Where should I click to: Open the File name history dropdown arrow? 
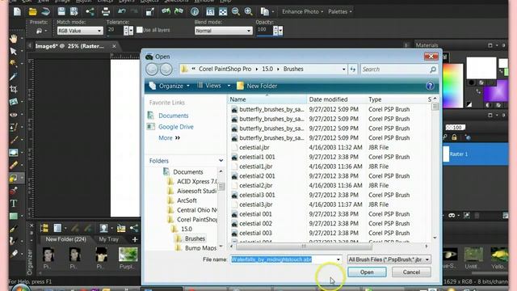click(338, 259)
